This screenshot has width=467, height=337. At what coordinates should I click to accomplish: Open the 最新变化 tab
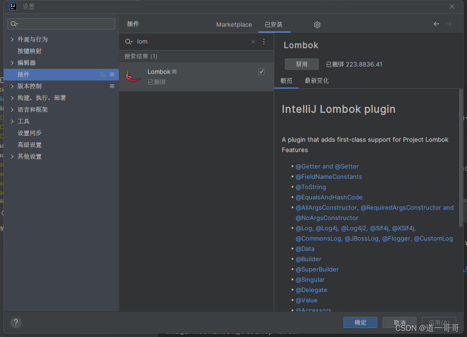click(317, 81)
